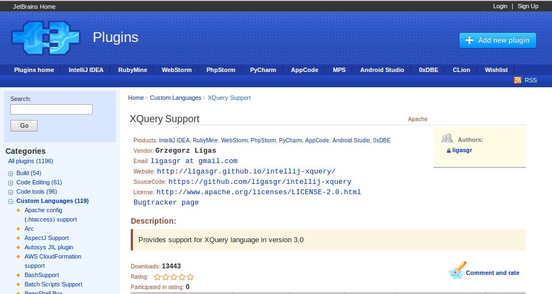
Task: Open the AWS CloudFormation support plugin
Action: [53, 261]
